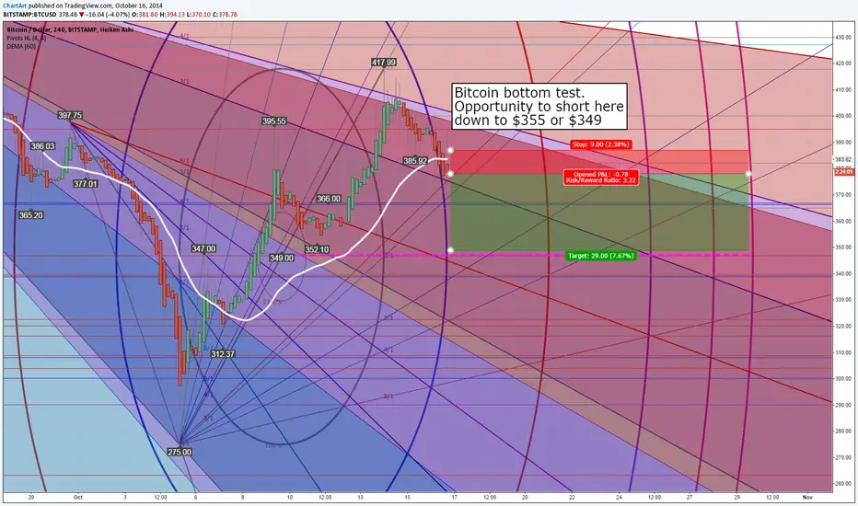858x506 pixels.
Task: Click 430.00 on the price axis
Action: click(x=842, y=37)
